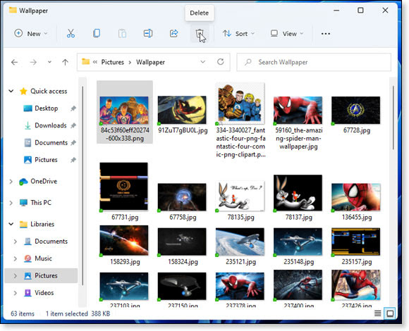Click the Search Wallpaper field
Image resolution: width=409 pixels, height=331 pixels.
point(314,62)
